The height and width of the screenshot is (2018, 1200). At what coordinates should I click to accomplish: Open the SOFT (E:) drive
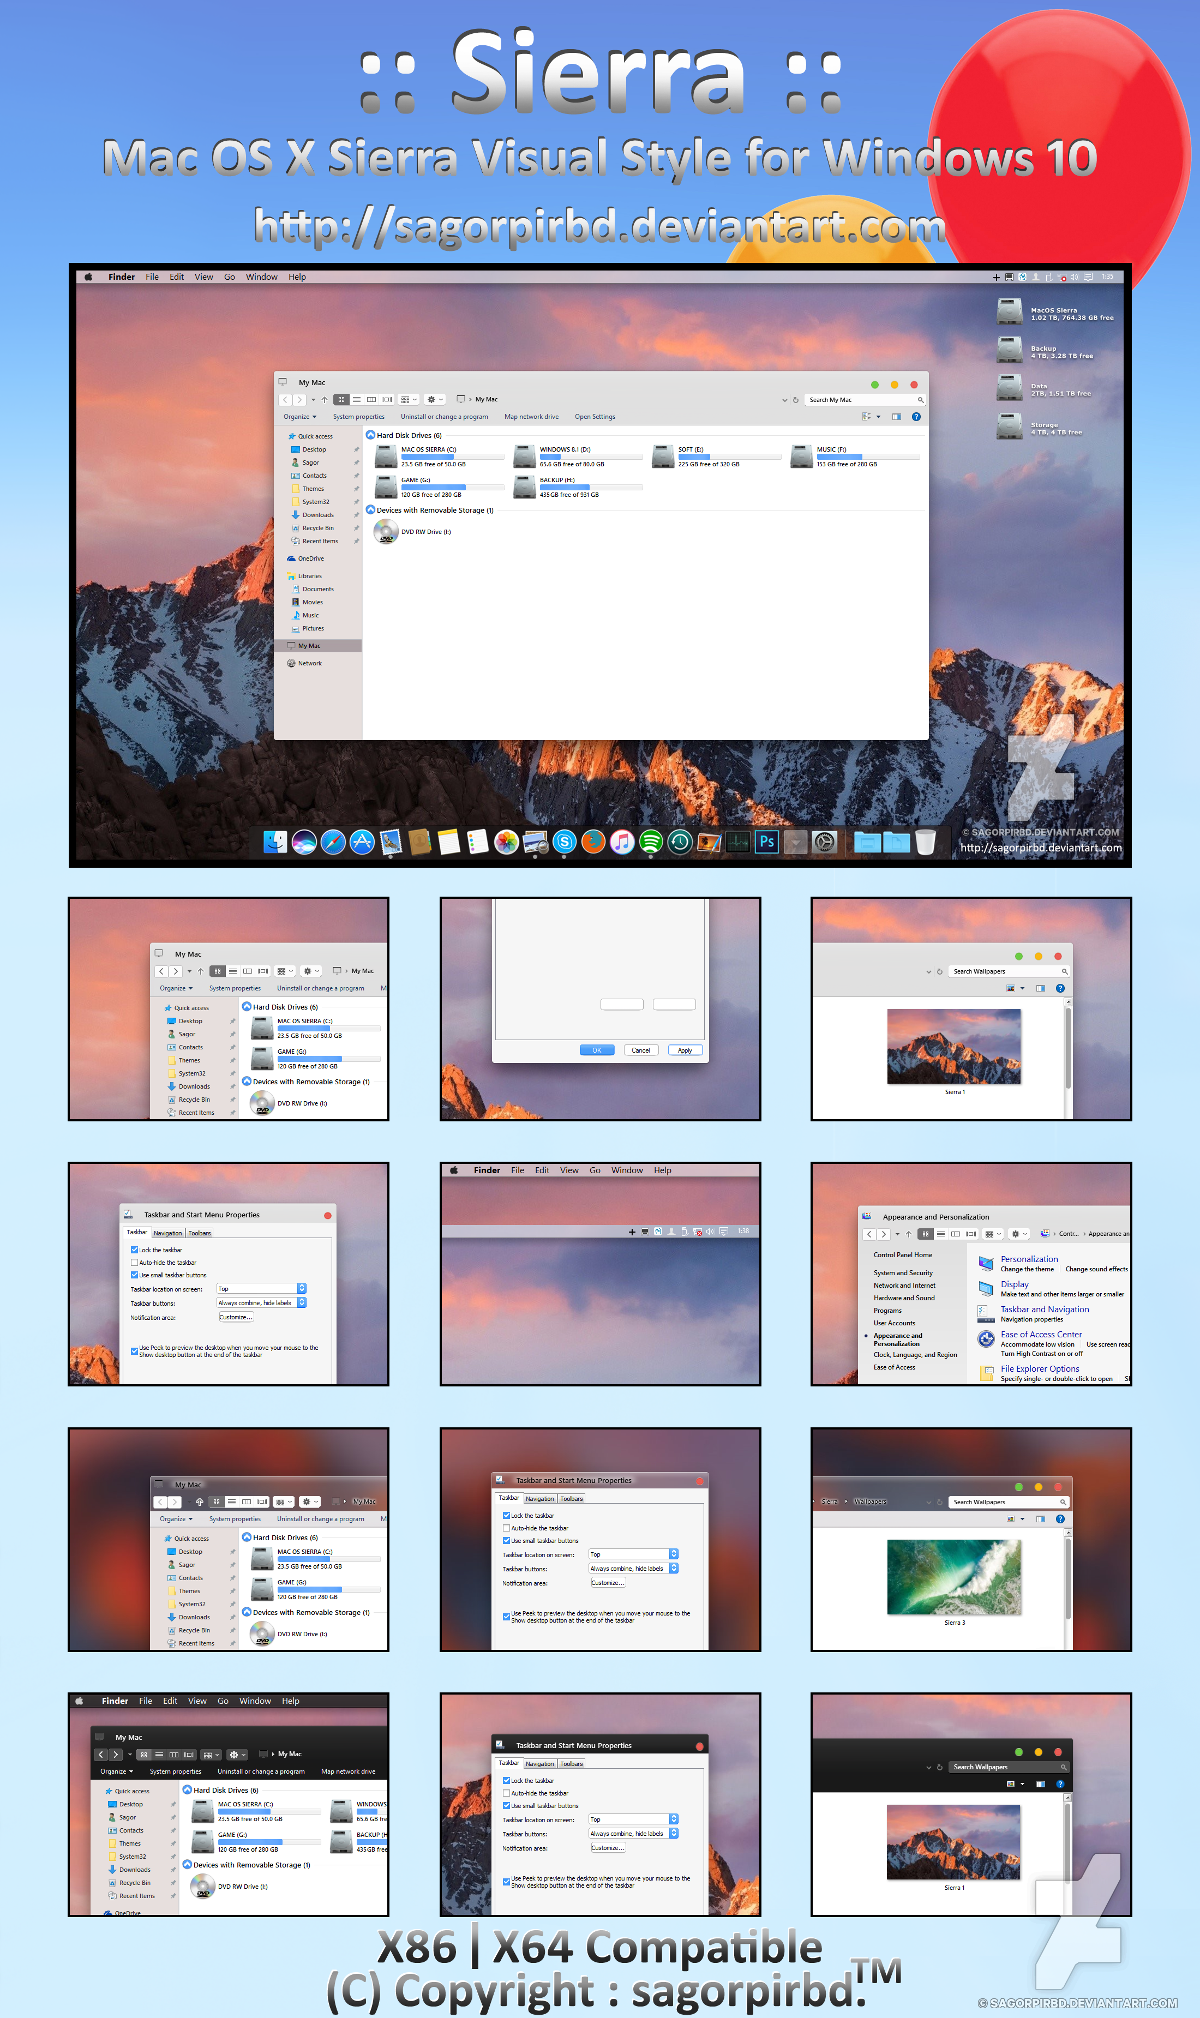click(x=716, y=456)
